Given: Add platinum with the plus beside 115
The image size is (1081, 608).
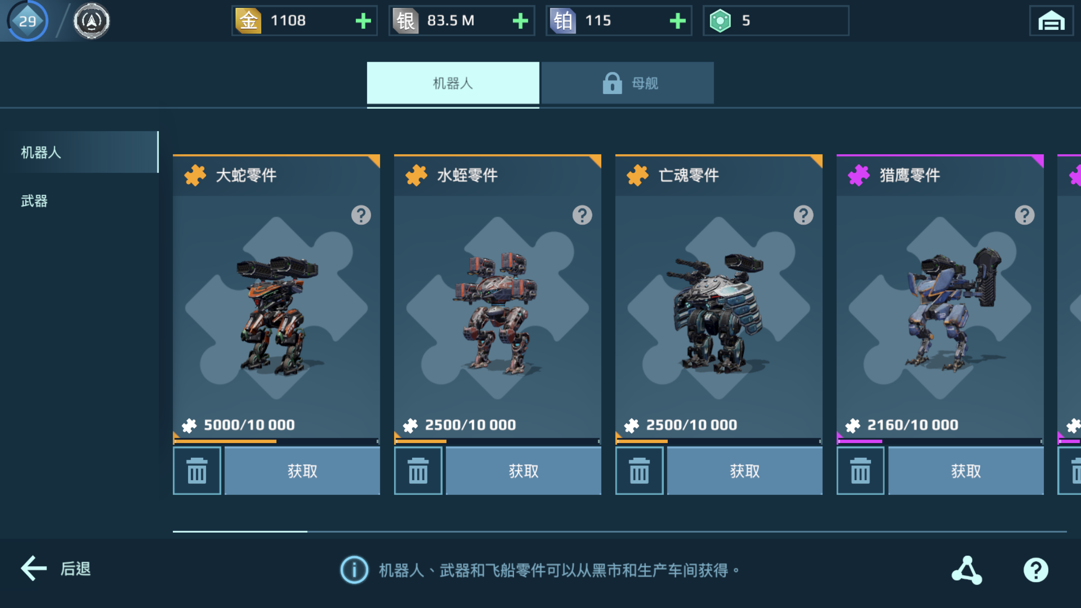Looking at the screenshot, I should coord(677,21).
